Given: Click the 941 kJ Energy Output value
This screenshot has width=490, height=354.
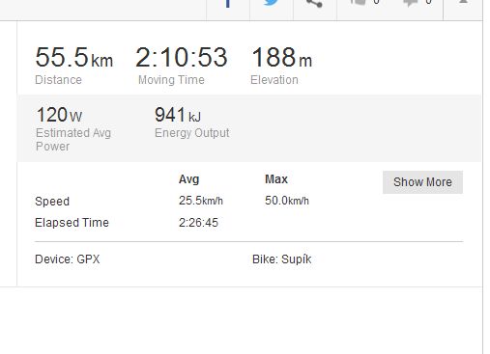Looking at the screenshot, I should click(178, 115).
